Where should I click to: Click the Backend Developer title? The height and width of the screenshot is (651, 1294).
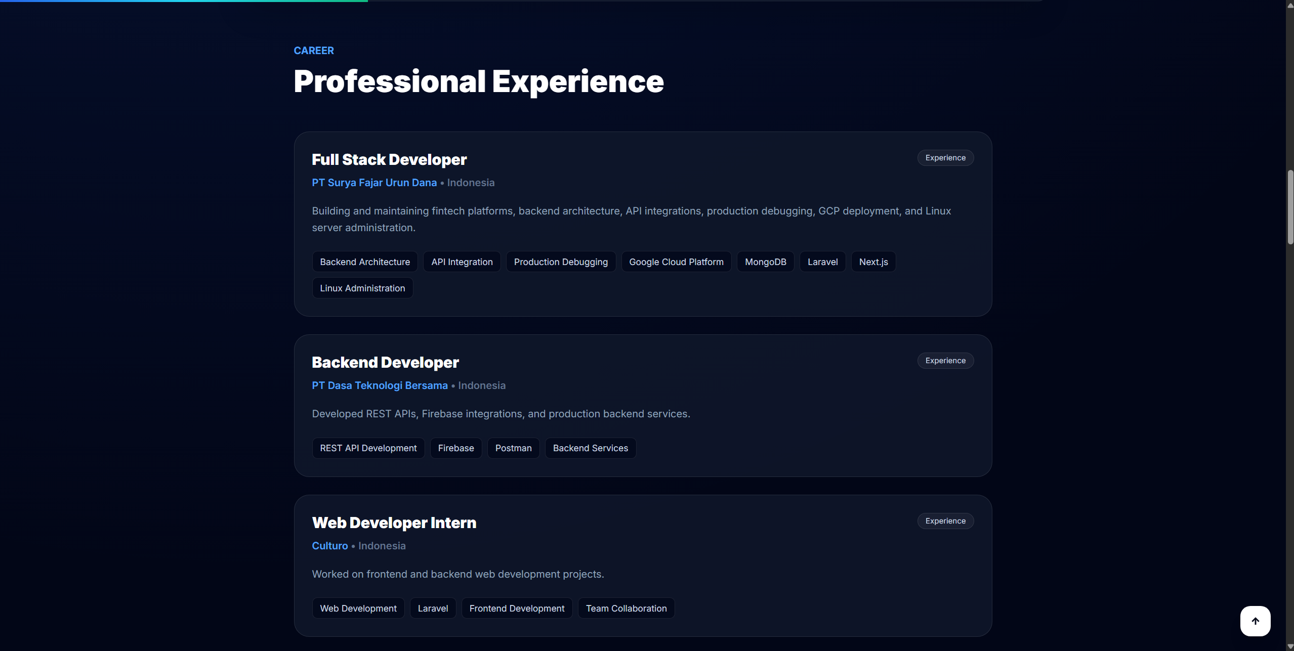click(385, 363)
